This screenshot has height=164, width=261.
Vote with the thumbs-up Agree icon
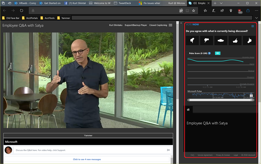[x=235, y=40]
